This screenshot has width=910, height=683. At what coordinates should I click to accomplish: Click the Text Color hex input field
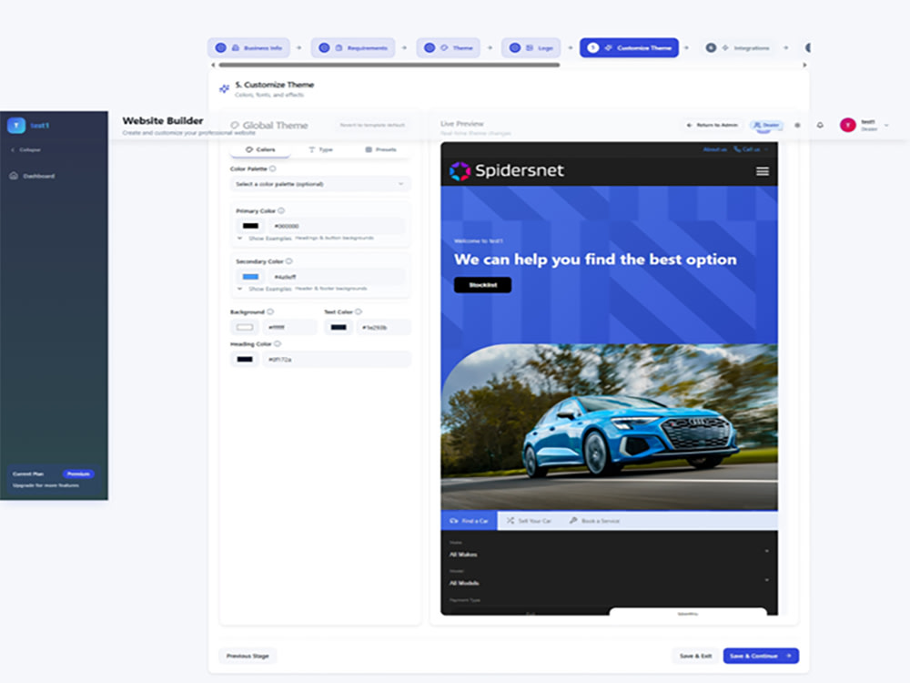click(384, 328)
